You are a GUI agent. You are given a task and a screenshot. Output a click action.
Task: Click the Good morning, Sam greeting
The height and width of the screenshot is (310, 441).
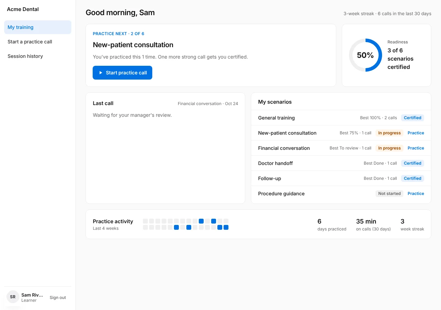120,13
